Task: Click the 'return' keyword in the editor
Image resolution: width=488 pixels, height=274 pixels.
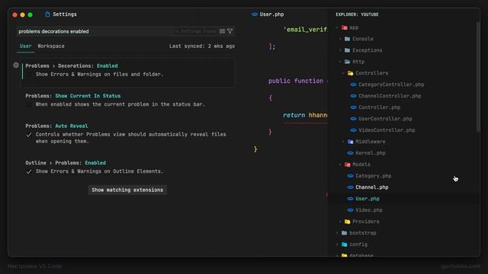Action: pyautogui.click(x=294, y=115)
